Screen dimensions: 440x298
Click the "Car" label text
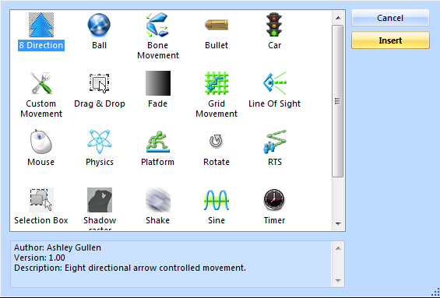[x=274, y=45]
